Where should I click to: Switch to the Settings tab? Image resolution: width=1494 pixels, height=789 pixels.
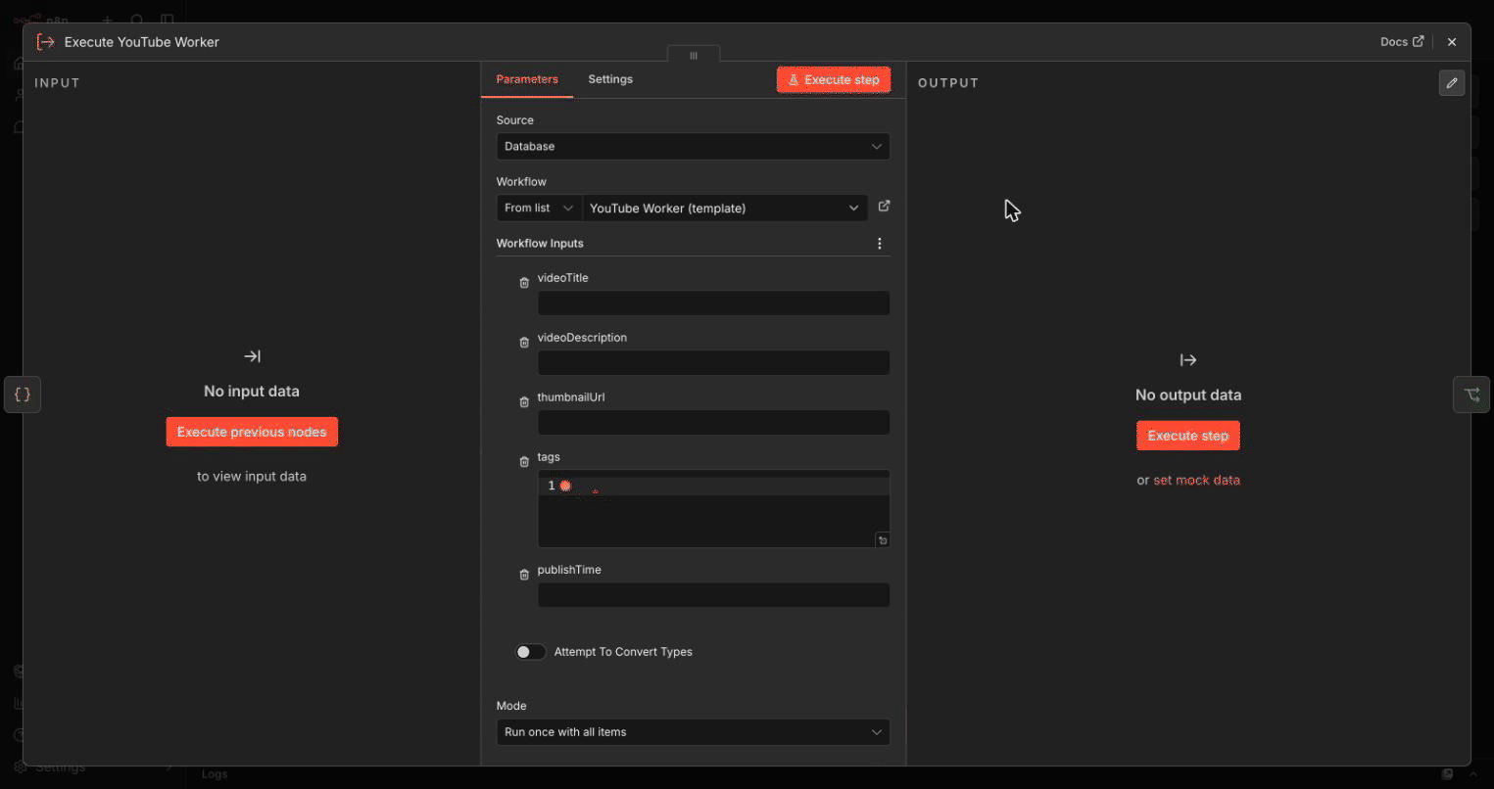[610, 79]
